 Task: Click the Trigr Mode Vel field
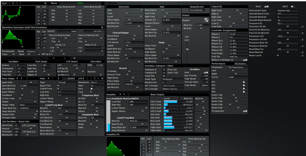[204, 79]
